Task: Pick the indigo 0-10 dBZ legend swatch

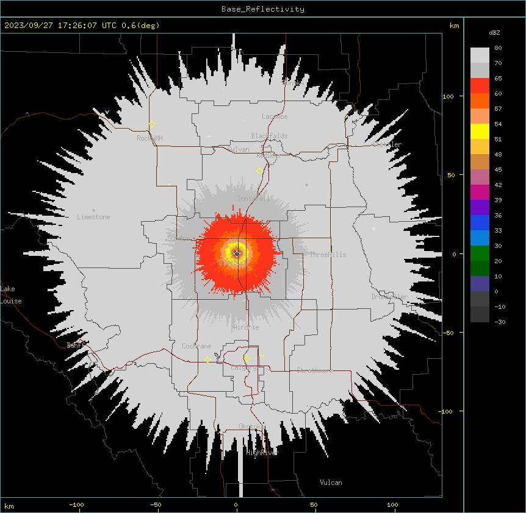Action: [x=480, y=284]
